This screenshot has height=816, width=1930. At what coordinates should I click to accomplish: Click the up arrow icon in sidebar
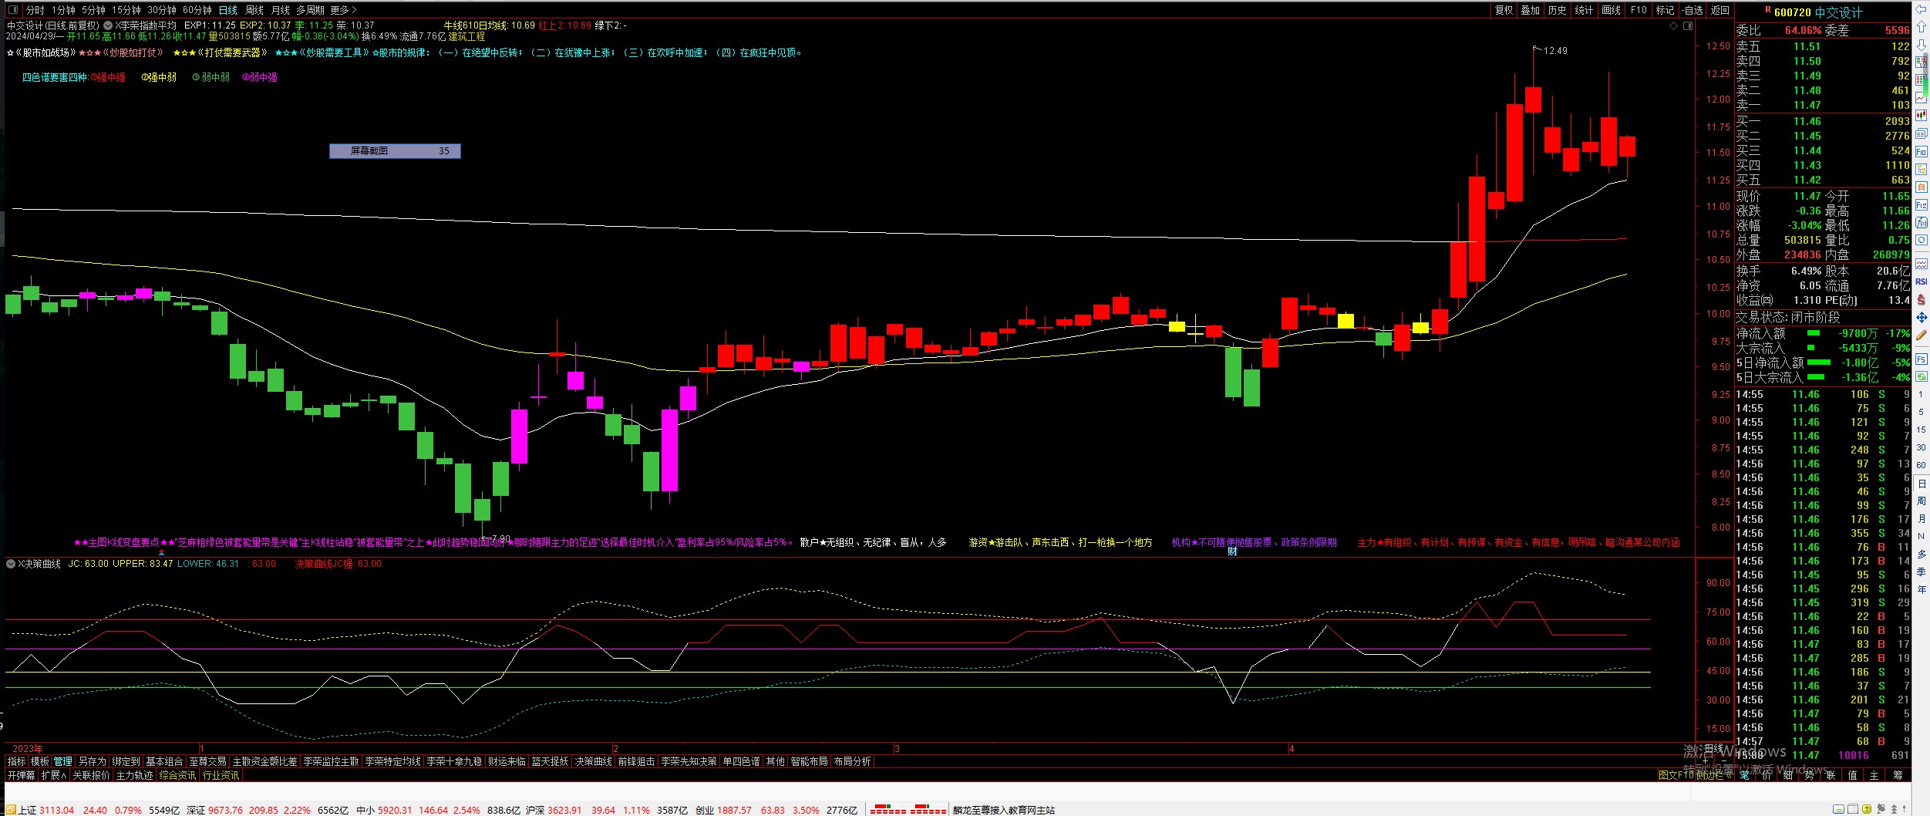[1921, 27]
